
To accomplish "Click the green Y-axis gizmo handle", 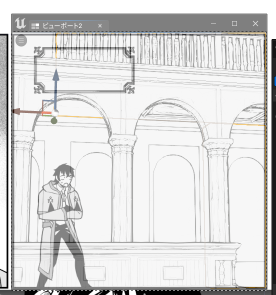I will pos(54,120).
